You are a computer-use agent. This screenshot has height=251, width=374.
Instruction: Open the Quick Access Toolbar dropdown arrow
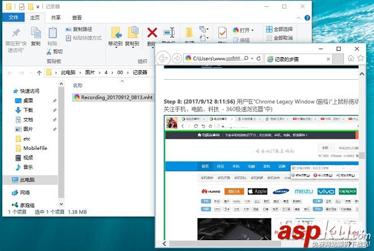pos(38,7)
